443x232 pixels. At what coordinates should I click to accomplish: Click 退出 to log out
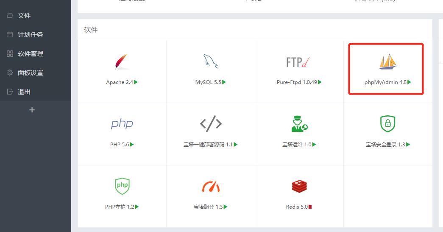pyautogui.click(x=24, y=92)
